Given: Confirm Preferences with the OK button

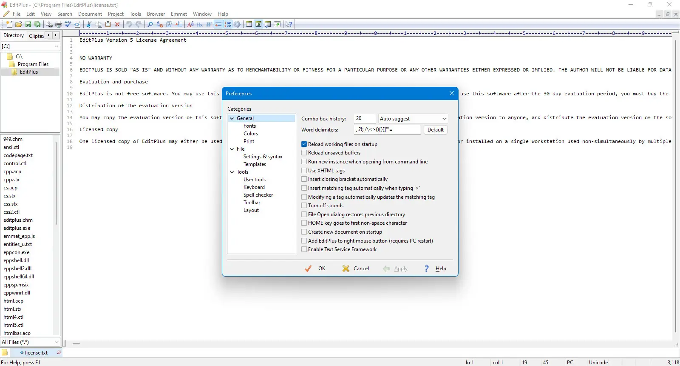Looking at the screenshot, I should [315, 269].
